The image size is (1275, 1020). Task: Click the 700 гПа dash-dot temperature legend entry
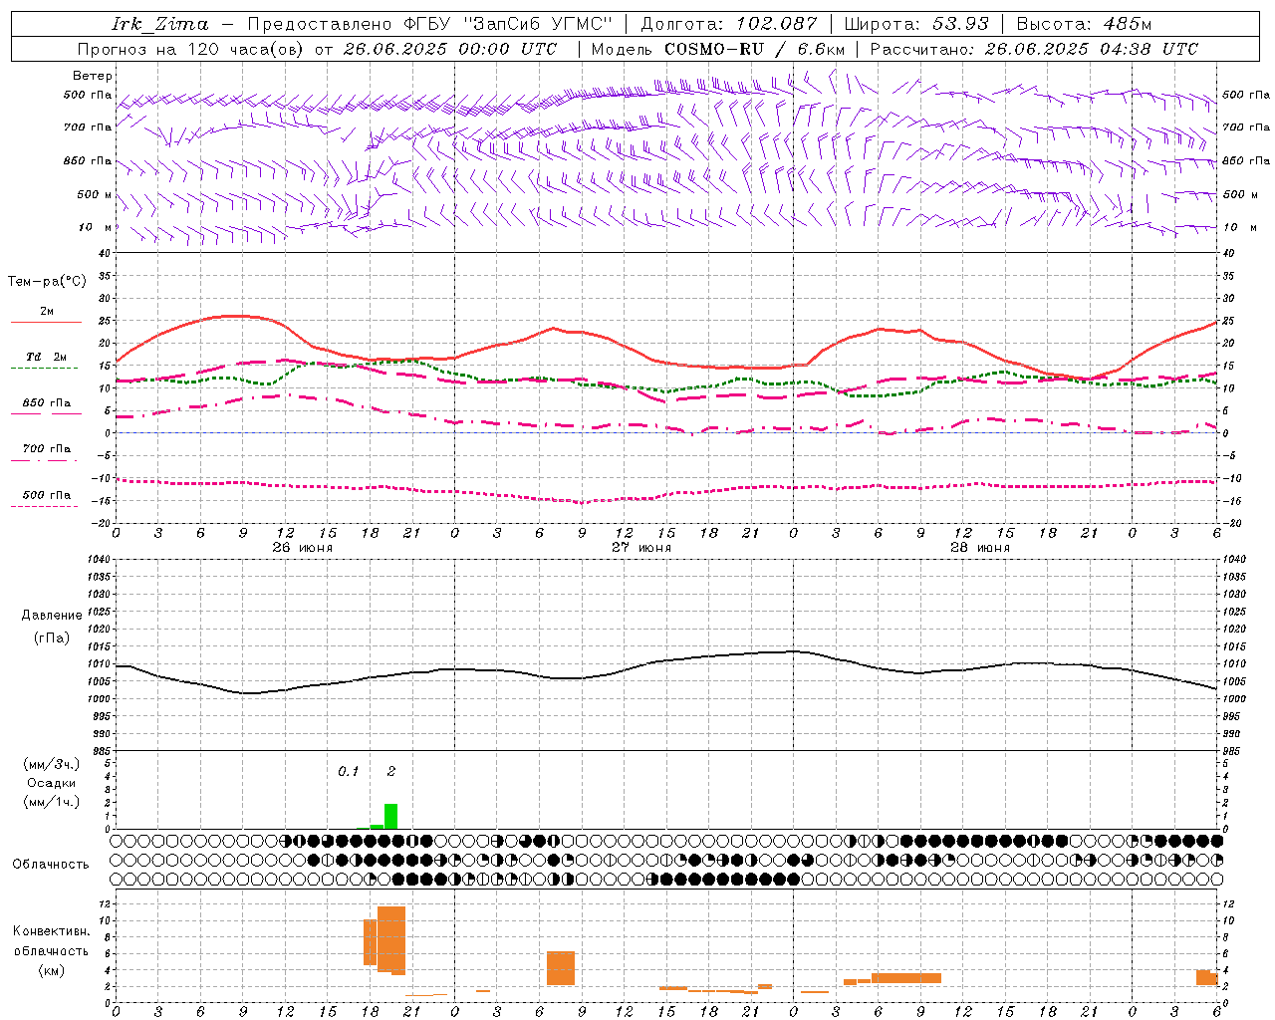click(47, 452)
